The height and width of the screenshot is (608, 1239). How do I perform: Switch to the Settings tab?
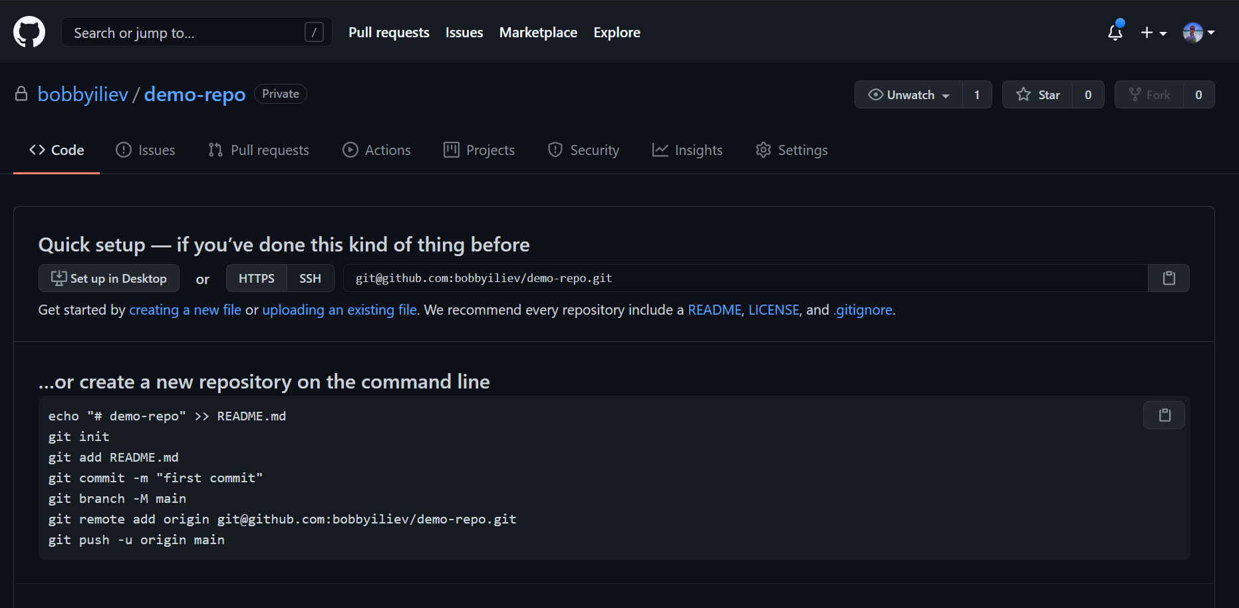(791, 150)
